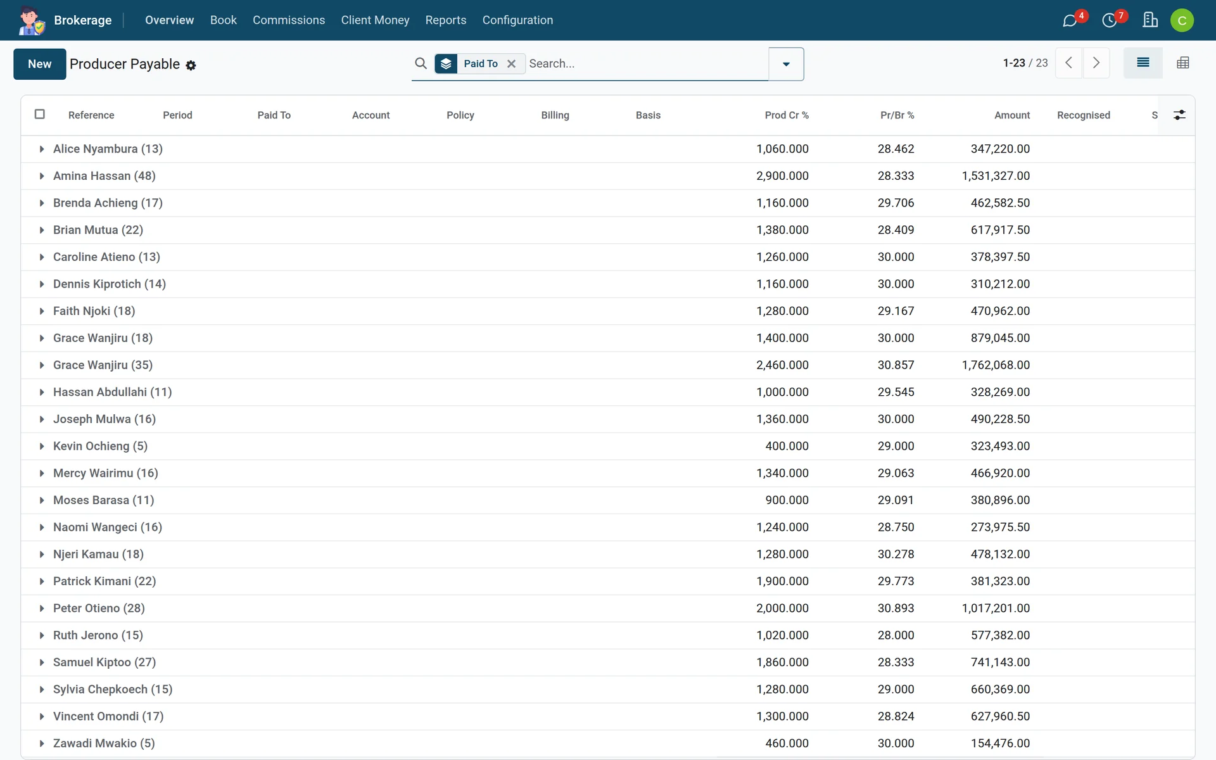Select the amount 1,762,068.00

click(x=996, y=365)
